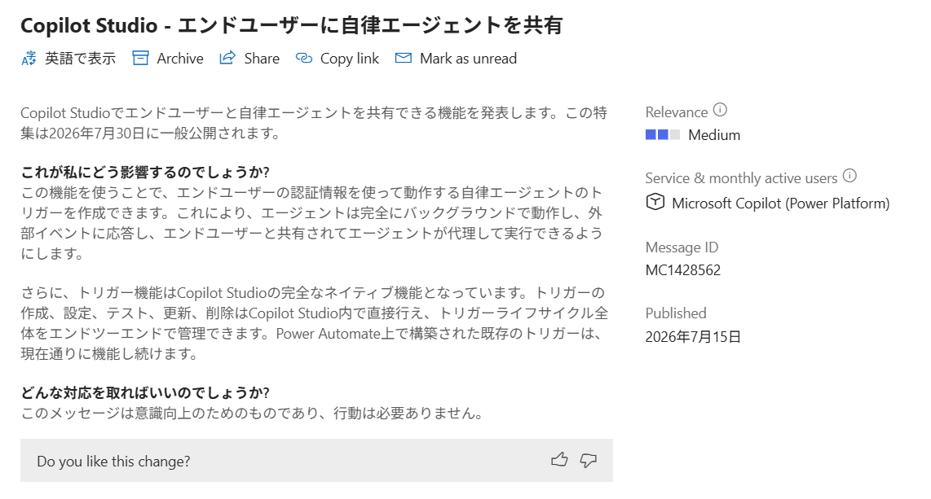Viewport: 931px width, 499px height.
Task: Open info icon next to Service & monthly active users
Action: (849, 175)
